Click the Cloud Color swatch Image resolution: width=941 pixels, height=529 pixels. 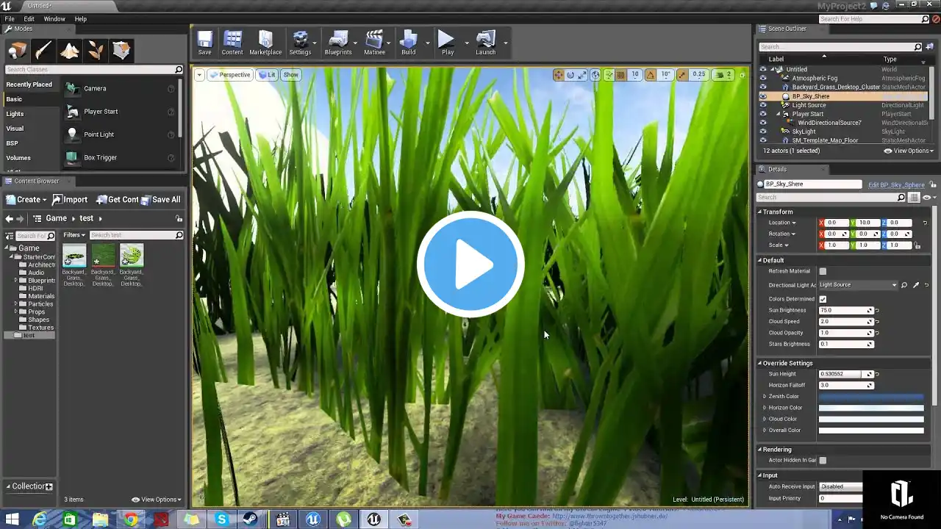coord(871,420)
